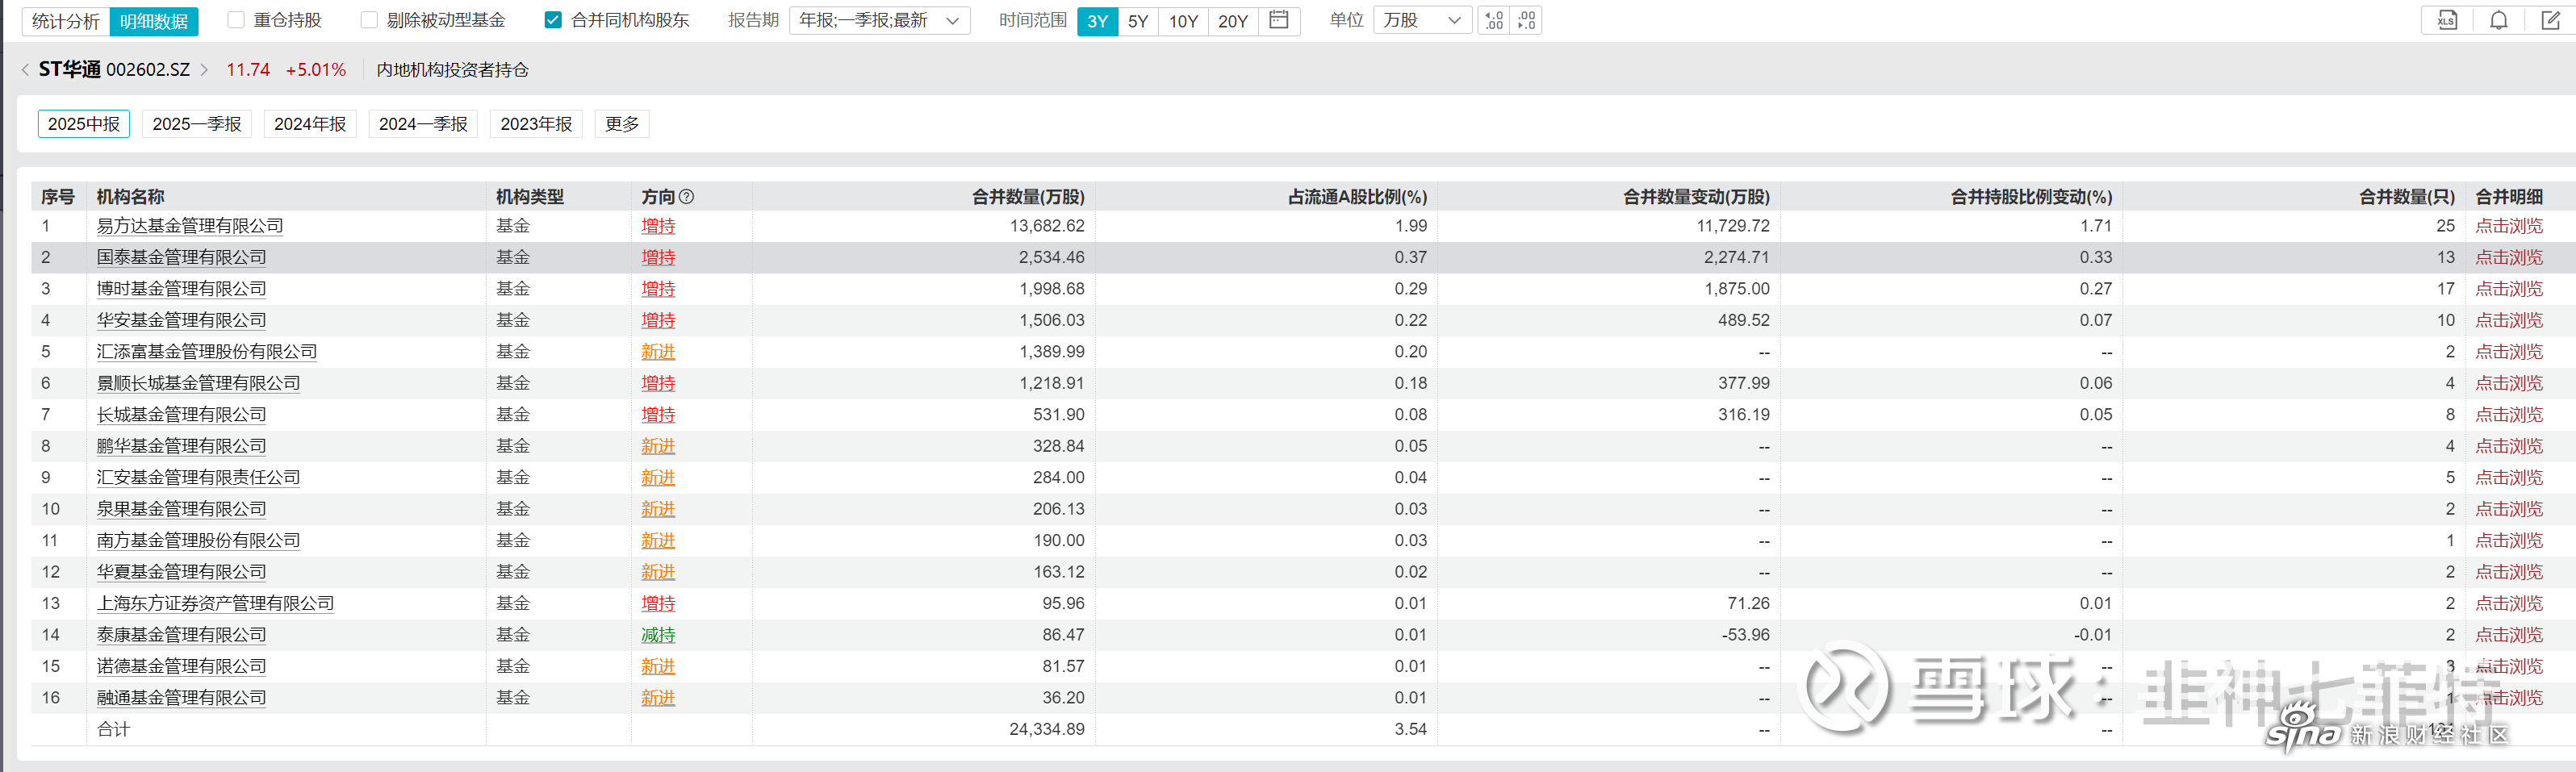Image resolution: width=2576 pixels, height=772 pixels.
Task: Click the help icon next to 方向
Action: [x=686, y=197]
